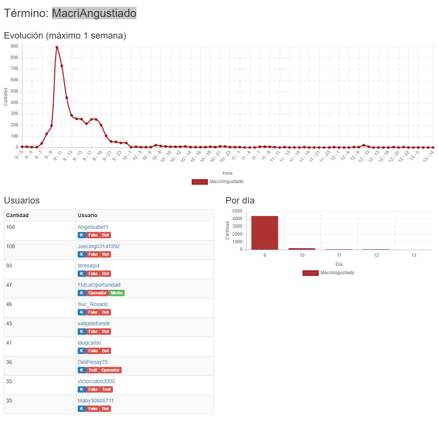Click the Día axis label
438x421 pixels.
(339, 264)
